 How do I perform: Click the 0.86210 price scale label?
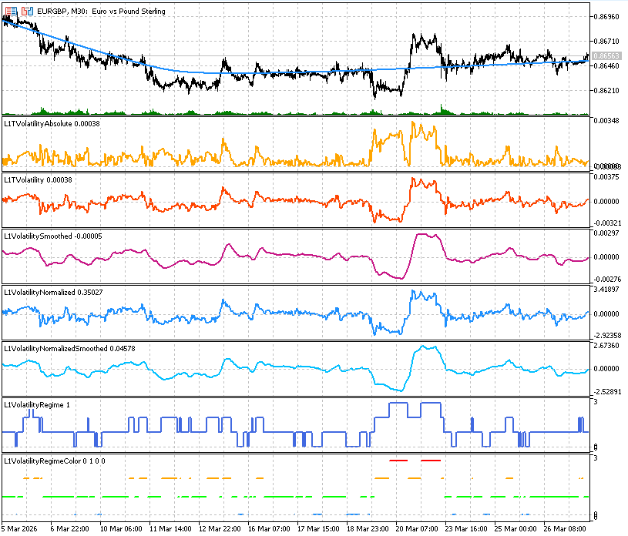click(x=606, y=91)
